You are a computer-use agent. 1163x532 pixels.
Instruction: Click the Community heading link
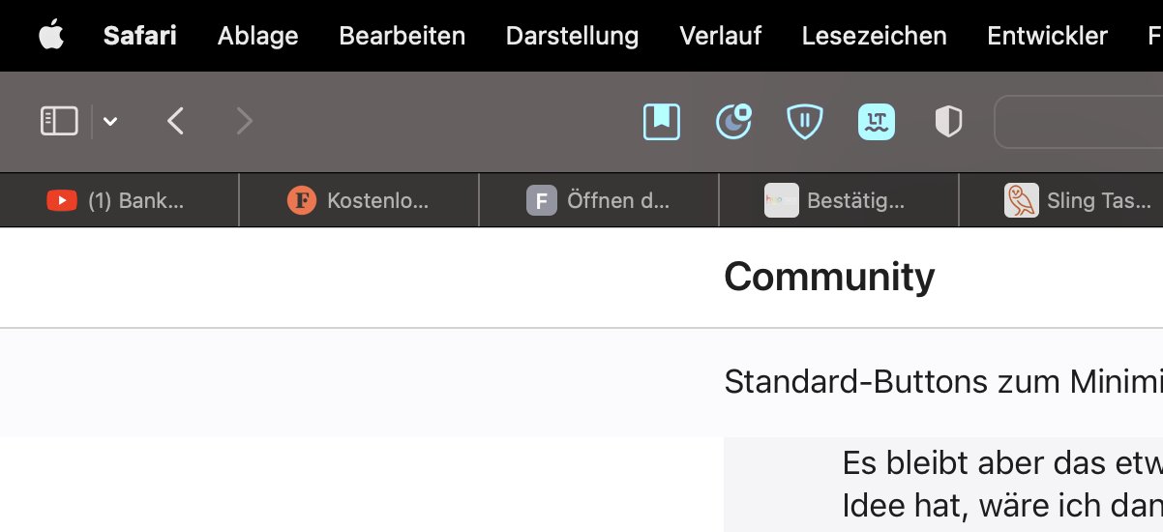829,277
